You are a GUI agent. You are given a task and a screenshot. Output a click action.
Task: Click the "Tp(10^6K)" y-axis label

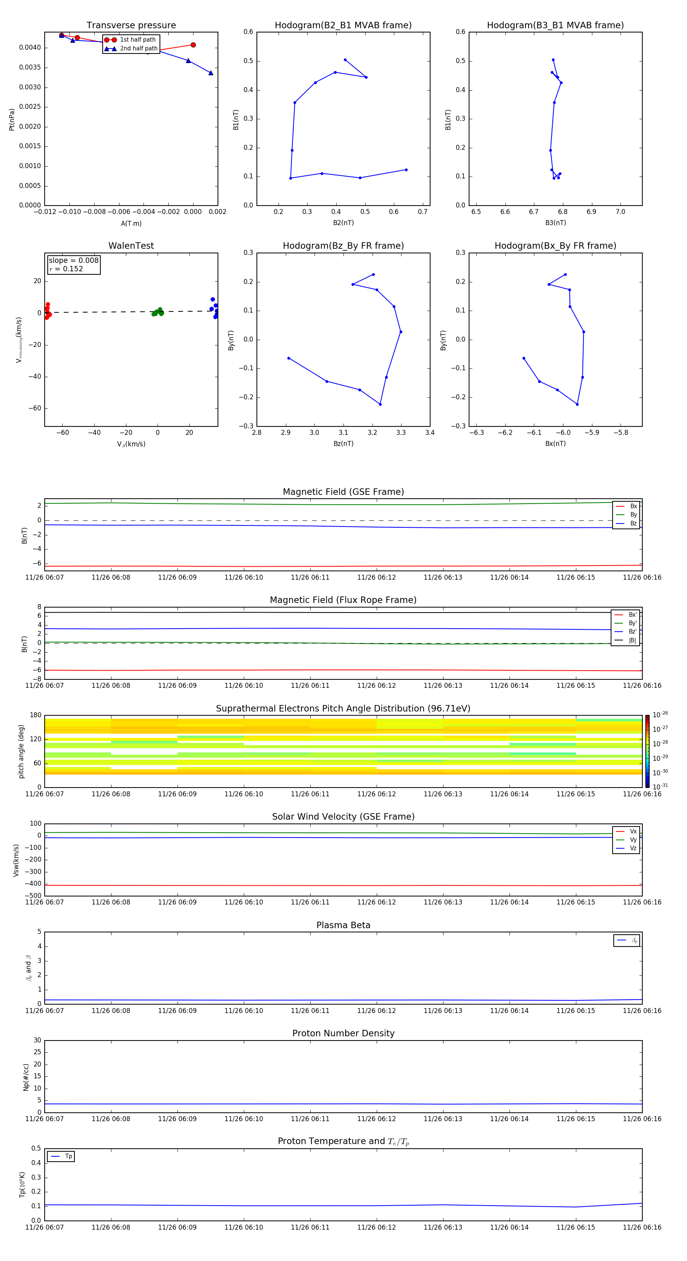pyautogui.click(x=22, y=1185)
